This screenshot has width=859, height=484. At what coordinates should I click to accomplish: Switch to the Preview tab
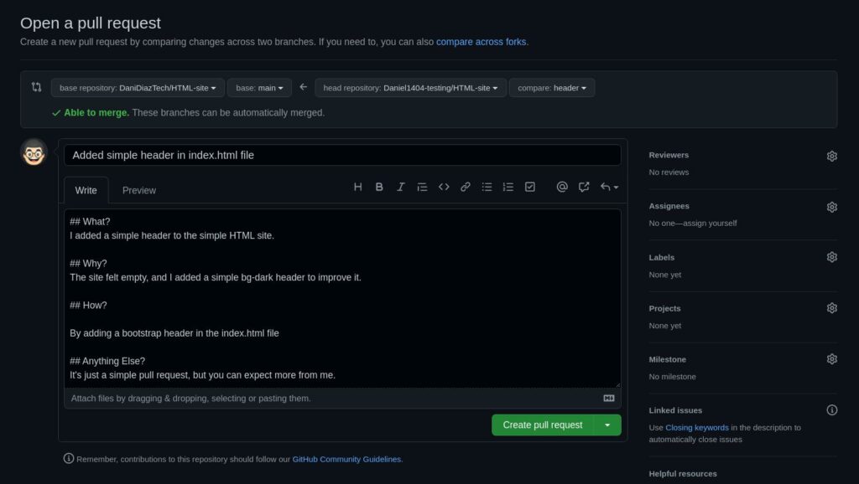pos(138,190)
